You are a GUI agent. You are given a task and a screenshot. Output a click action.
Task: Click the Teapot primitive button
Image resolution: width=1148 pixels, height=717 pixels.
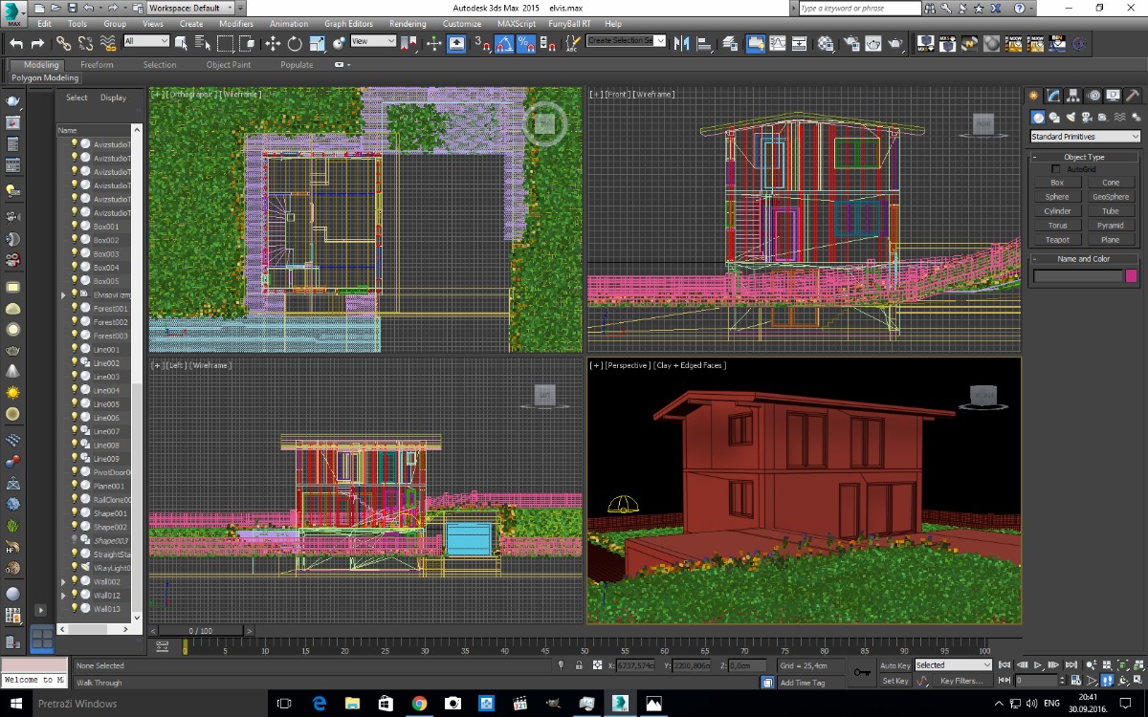(x=1057, y=240)
